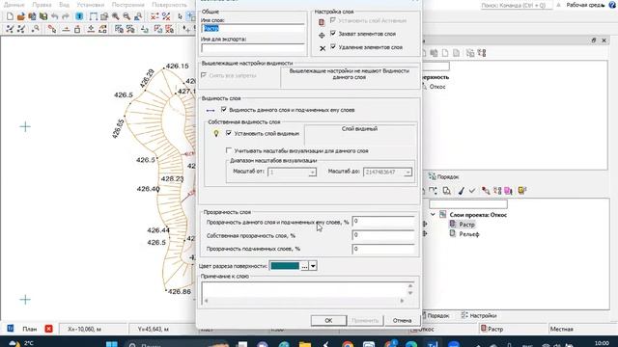Click the checkmark icon in layers toolbar
The image size is (618, 347).
(472, 191)
